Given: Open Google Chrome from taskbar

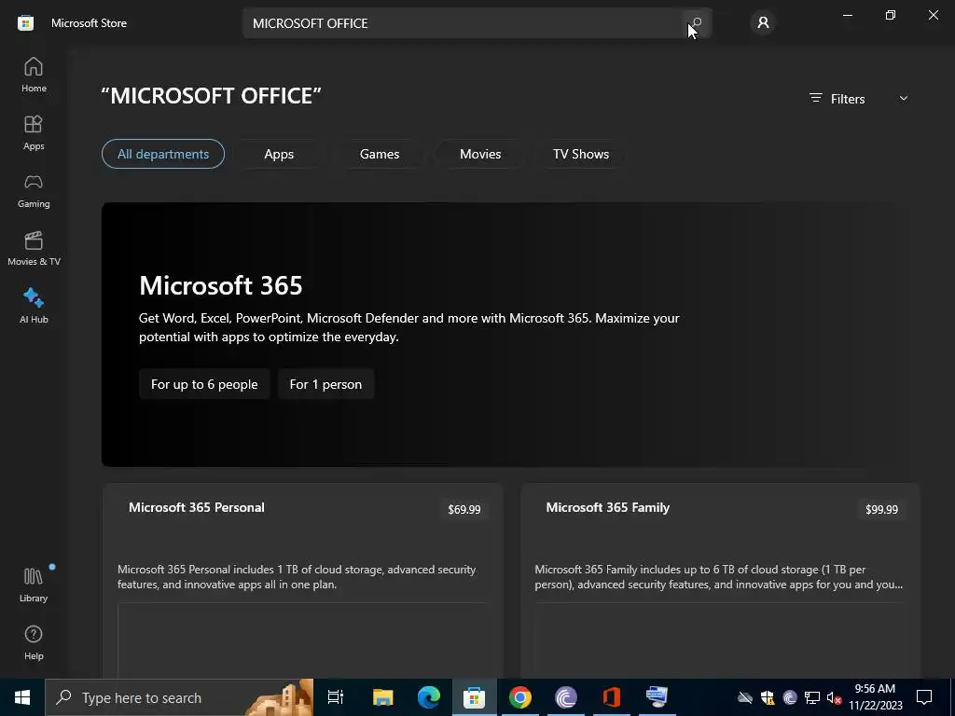Looking at the screenshot, I should tap(520, 697).
